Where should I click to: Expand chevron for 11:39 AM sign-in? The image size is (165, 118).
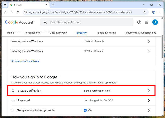point(149,51)
